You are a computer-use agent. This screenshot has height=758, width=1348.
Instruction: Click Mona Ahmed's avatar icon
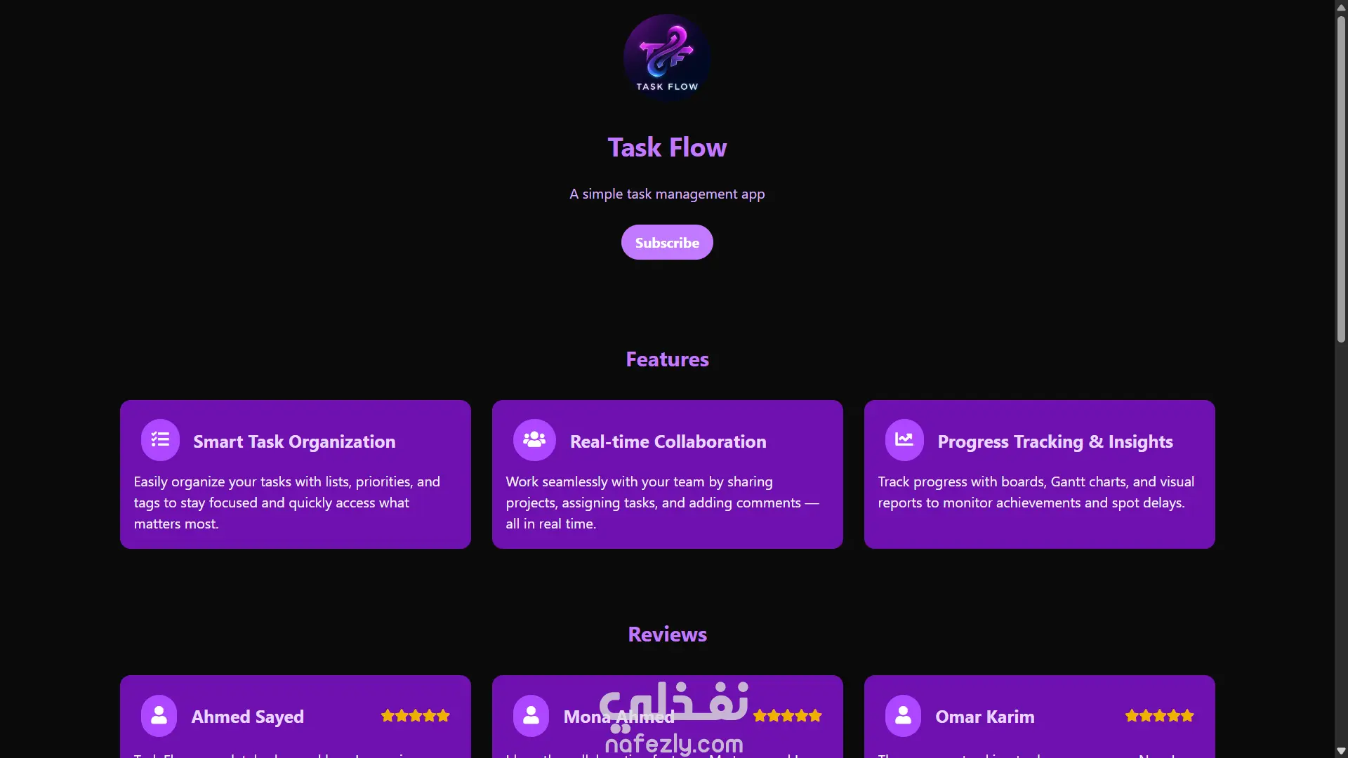[531, 716]
